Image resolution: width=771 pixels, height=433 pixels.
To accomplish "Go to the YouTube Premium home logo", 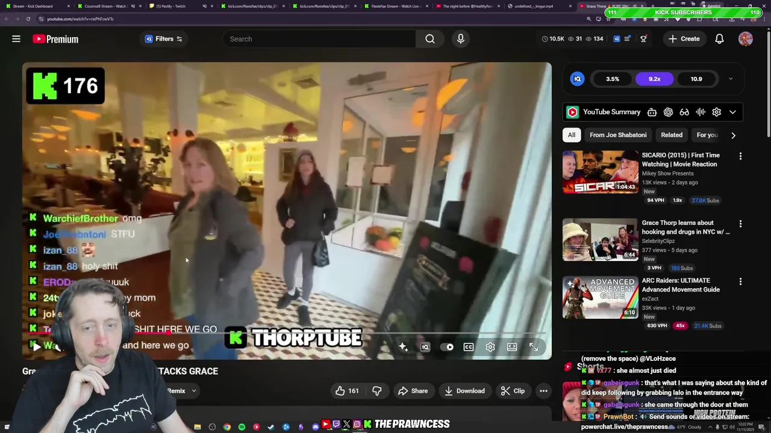I will (55, 39).
